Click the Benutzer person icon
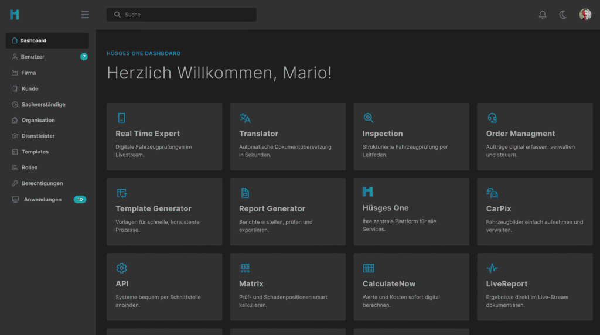600x335 pixels. coord(15,57)
